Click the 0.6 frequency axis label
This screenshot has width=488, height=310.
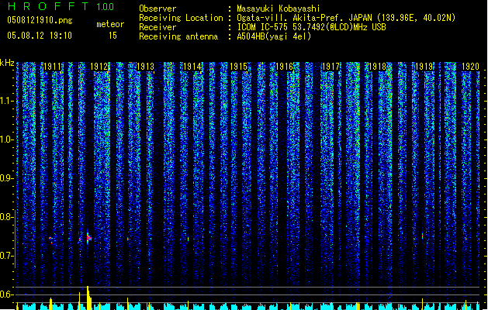click(6, 294)
